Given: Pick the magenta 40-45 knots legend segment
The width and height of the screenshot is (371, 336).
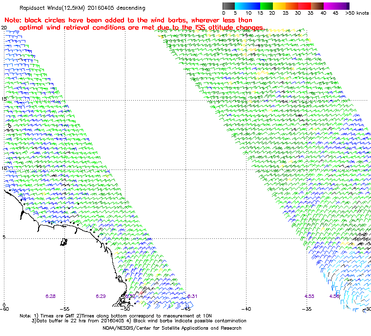Looking at the screenshot, I should (x=330, y=6).
